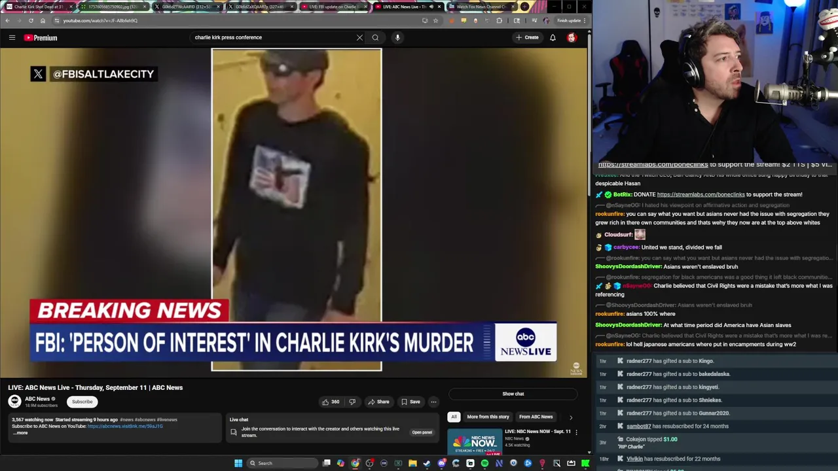Click the Finish update button
838x471 pixels.
[572, 20]
